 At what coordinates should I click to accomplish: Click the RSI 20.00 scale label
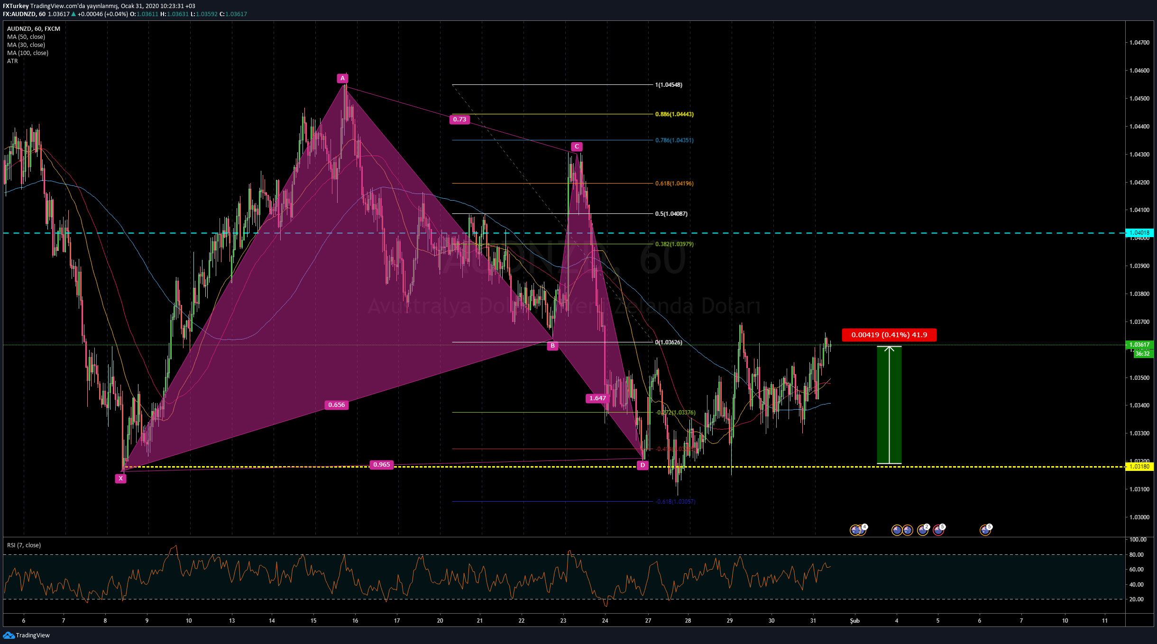pyautogui.click(x=1136, y=599)
